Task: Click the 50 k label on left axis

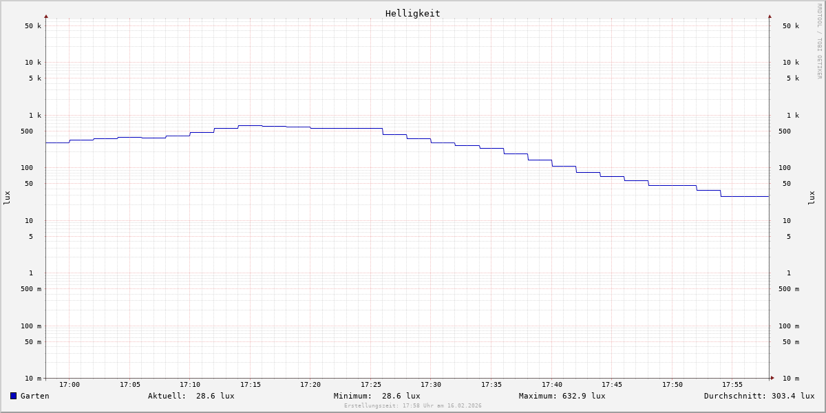Action: click(33, 26)
